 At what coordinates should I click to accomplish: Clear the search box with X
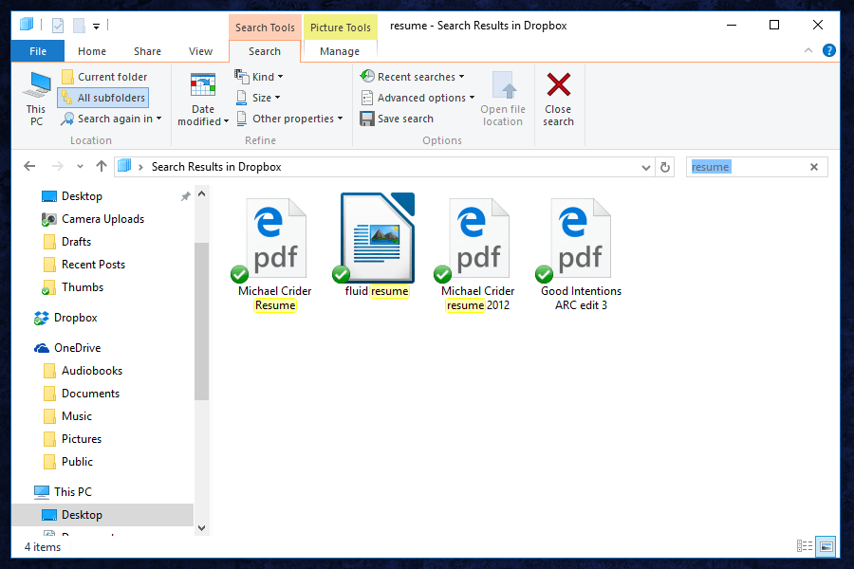[814, 167]
